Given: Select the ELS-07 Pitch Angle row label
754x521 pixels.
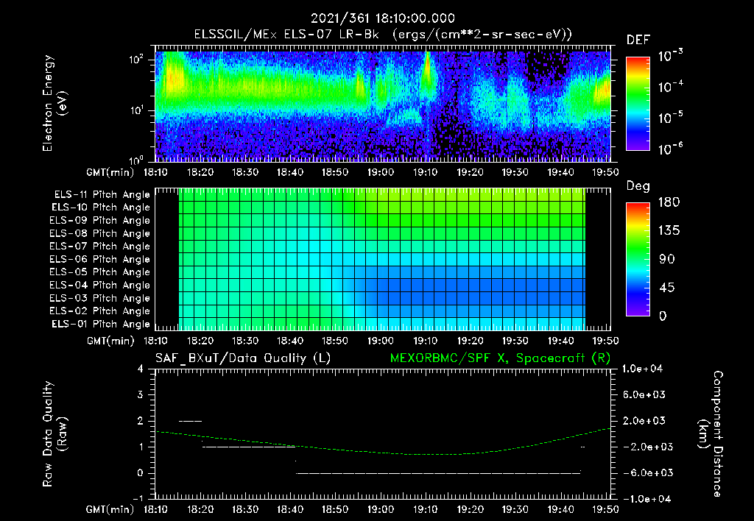Looking at the screenshot, I should pos(100,246).
